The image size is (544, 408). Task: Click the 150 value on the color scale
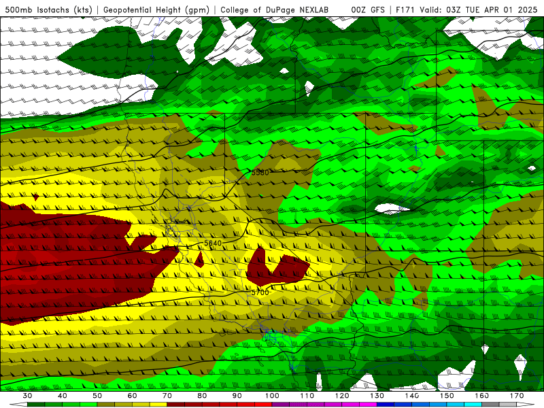tap(447, 396)
